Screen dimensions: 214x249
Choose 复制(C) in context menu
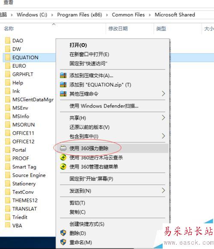(x=77, y=212)
